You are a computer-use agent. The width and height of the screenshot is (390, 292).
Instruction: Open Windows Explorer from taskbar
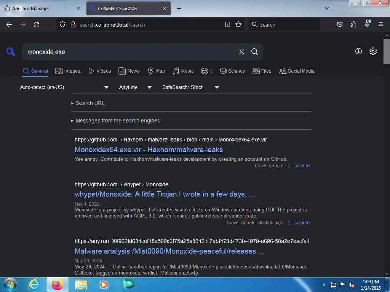click(x=81, y=285)
